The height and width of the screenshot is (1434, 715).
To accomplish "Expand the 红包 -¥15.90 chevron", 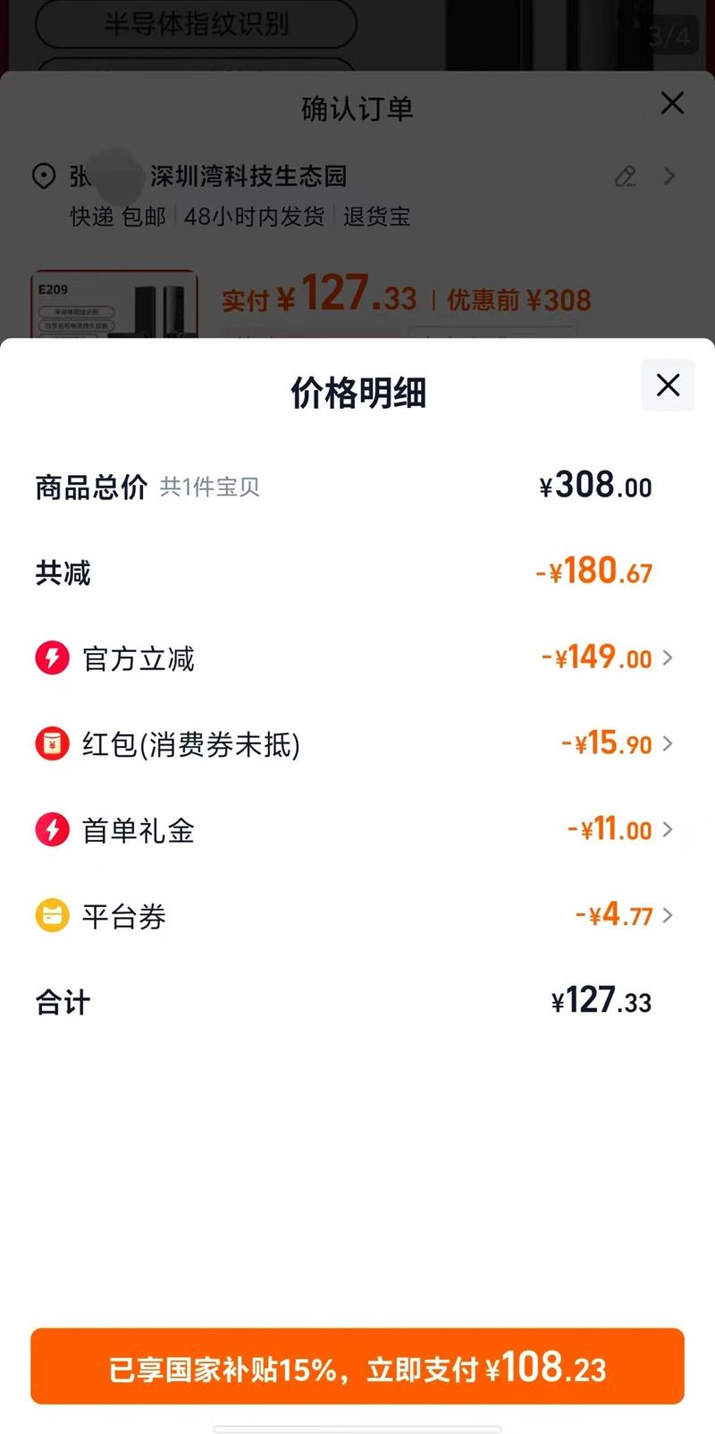I will pos(668,743).
